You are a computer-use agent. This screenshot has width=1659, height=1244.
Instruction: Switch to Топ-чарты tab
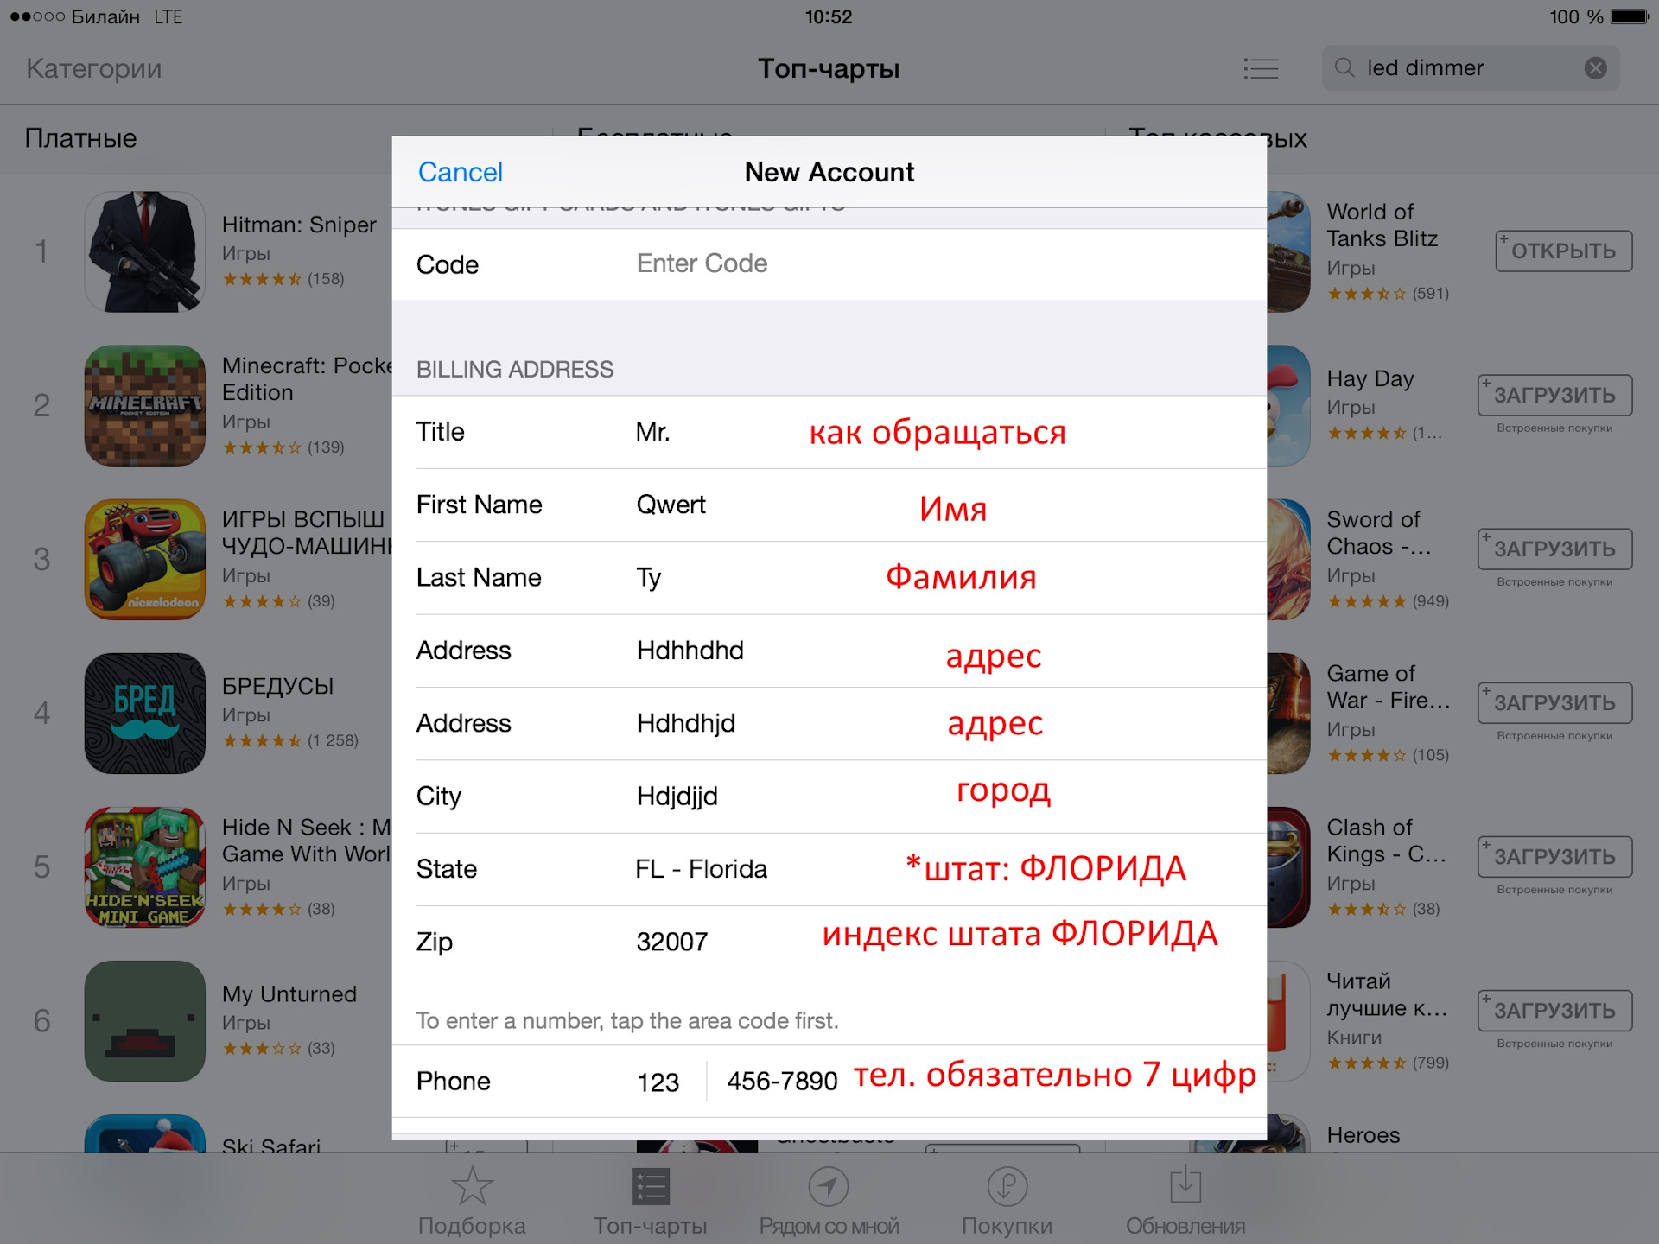(651, 1201)
